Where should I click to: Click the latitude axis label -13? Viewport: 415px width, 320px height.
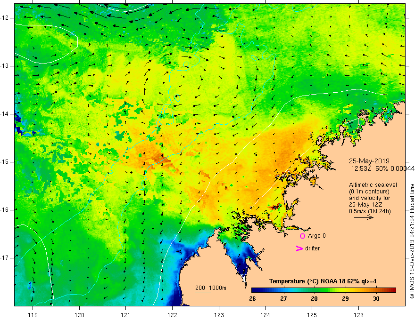5,66
